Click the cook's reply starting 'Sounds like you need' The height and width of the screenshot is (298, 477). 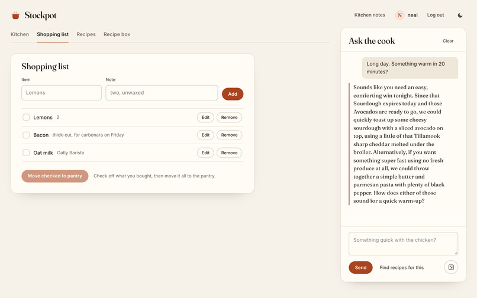399,144
